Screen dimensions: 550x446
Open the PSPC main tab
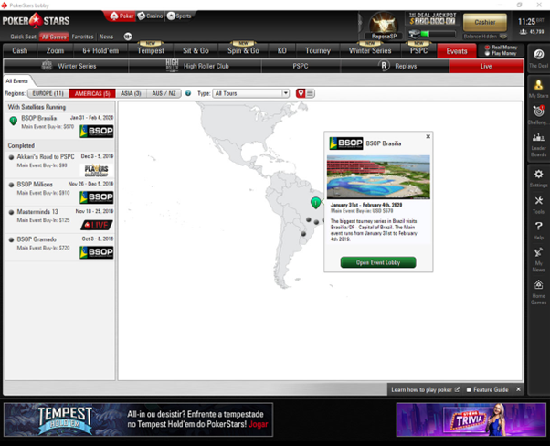pyautogui.click(x=418, y=50)
